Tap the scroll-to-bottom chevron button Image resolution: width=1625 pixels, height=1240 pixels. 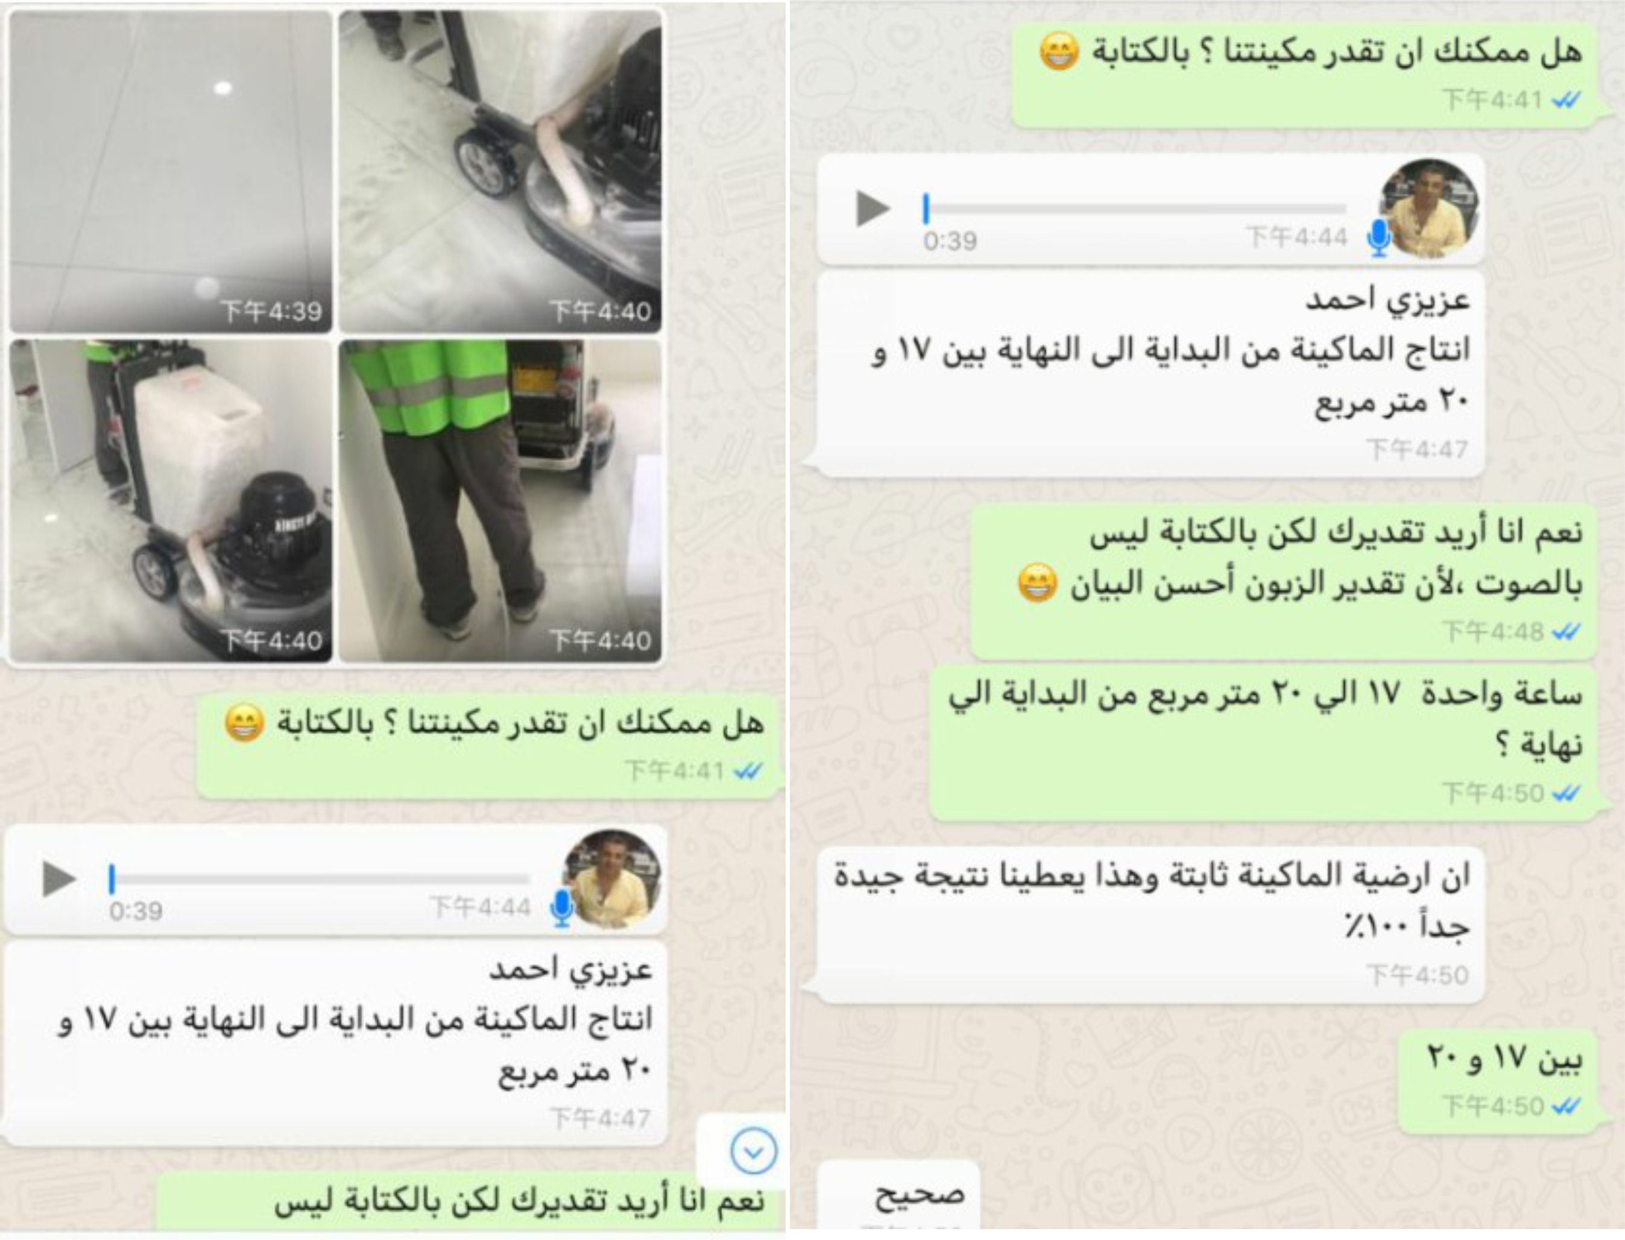(753, 1151)
